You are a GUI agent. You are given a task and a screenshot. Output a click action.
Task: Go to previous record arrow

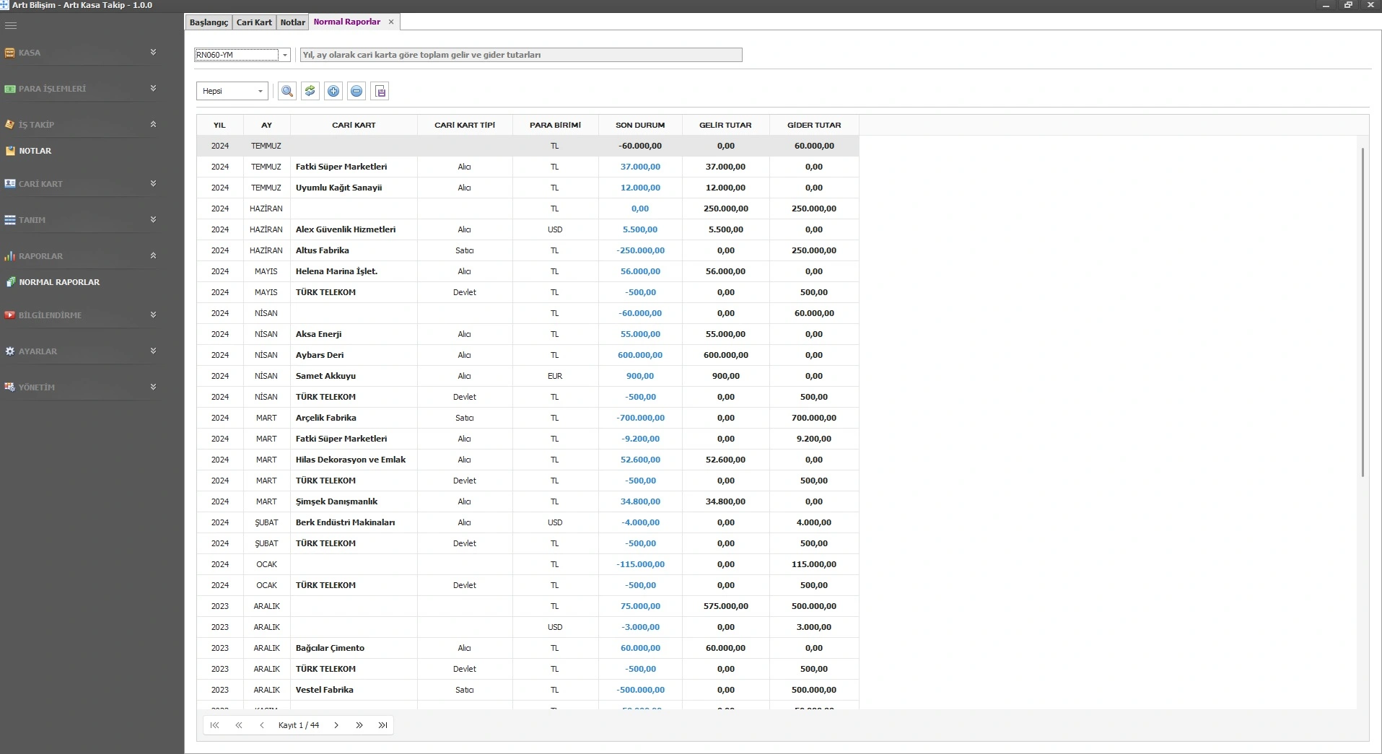pos(261,725)
